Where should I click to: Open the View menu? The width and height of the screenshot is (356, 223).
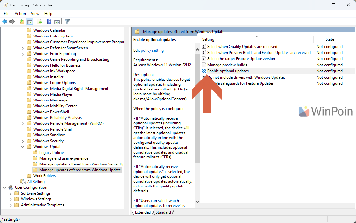coord(35,14)
